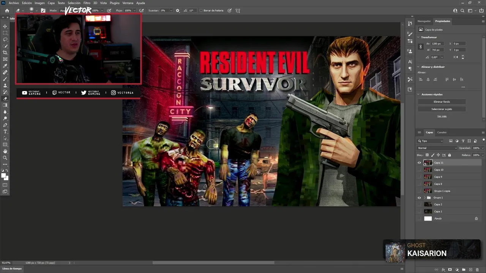Open Filtro menu
The width and height of the screenshot is (486, 273).
[87, 3]
